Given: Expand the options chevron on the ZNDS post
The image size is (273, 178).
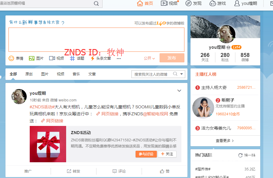Looking at the screenshot, I should (x=179, y=91).
